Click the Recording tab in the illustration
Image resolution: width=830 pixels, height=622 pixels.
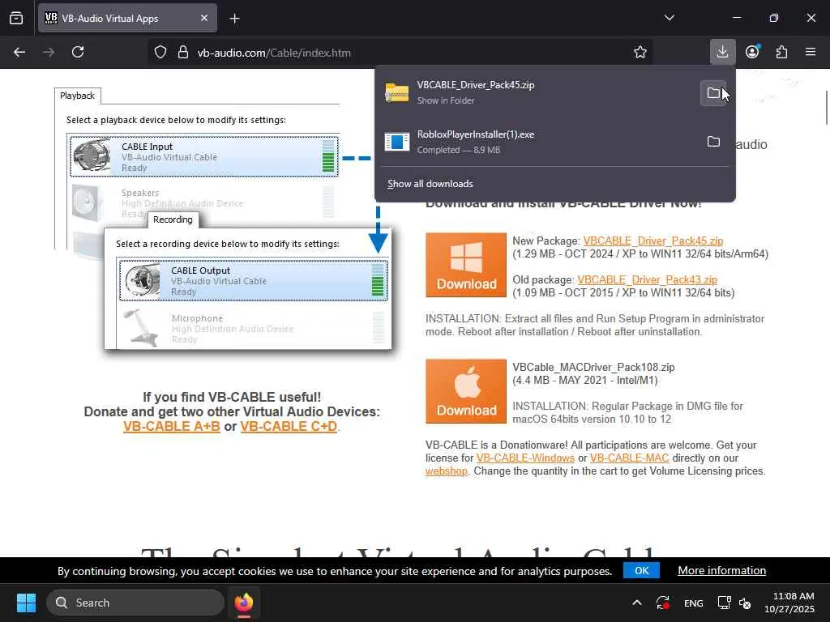click(x=173, y=219)
